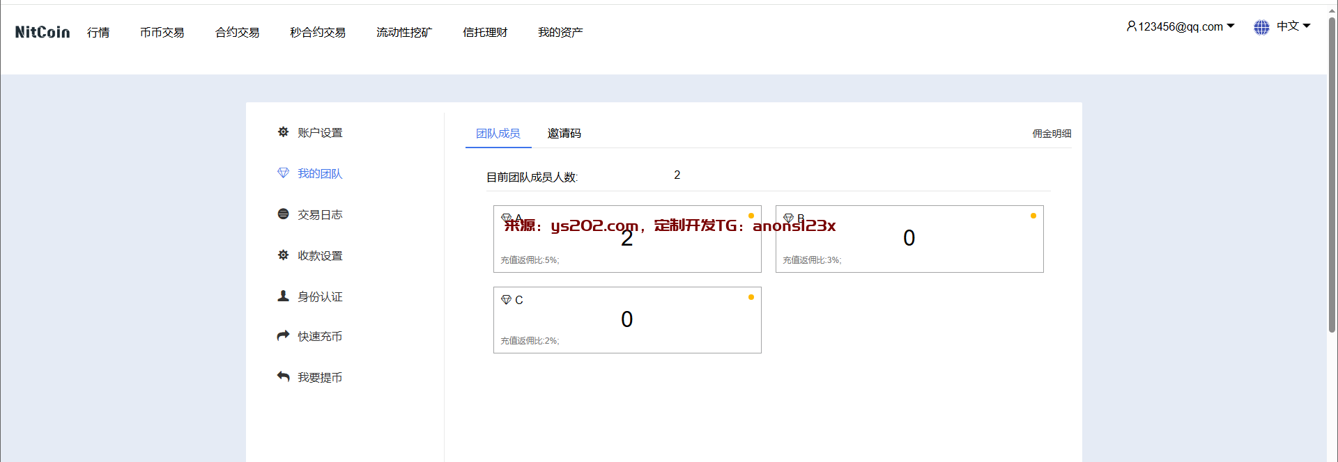Image resolution: width=1338 pixels, height=462 pixels.
Task: Click the reply arrow icon beside 我要提币
Action: point(283,376)
